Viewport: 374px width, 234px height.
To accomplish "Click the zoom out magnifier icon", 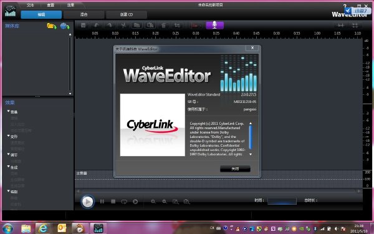I will [165, 202].
